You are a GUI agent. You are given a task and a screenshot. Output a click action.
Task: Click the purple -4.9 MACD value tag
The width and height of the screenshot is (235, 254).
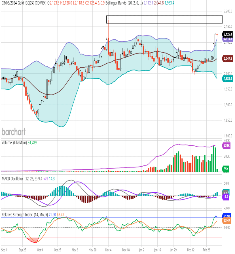tap(226, 197)
